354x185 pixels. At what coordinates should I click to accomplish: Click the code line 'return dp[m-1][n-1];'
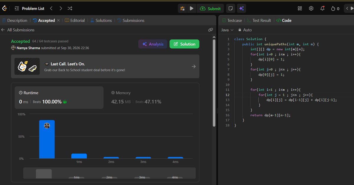coord(270,115)
